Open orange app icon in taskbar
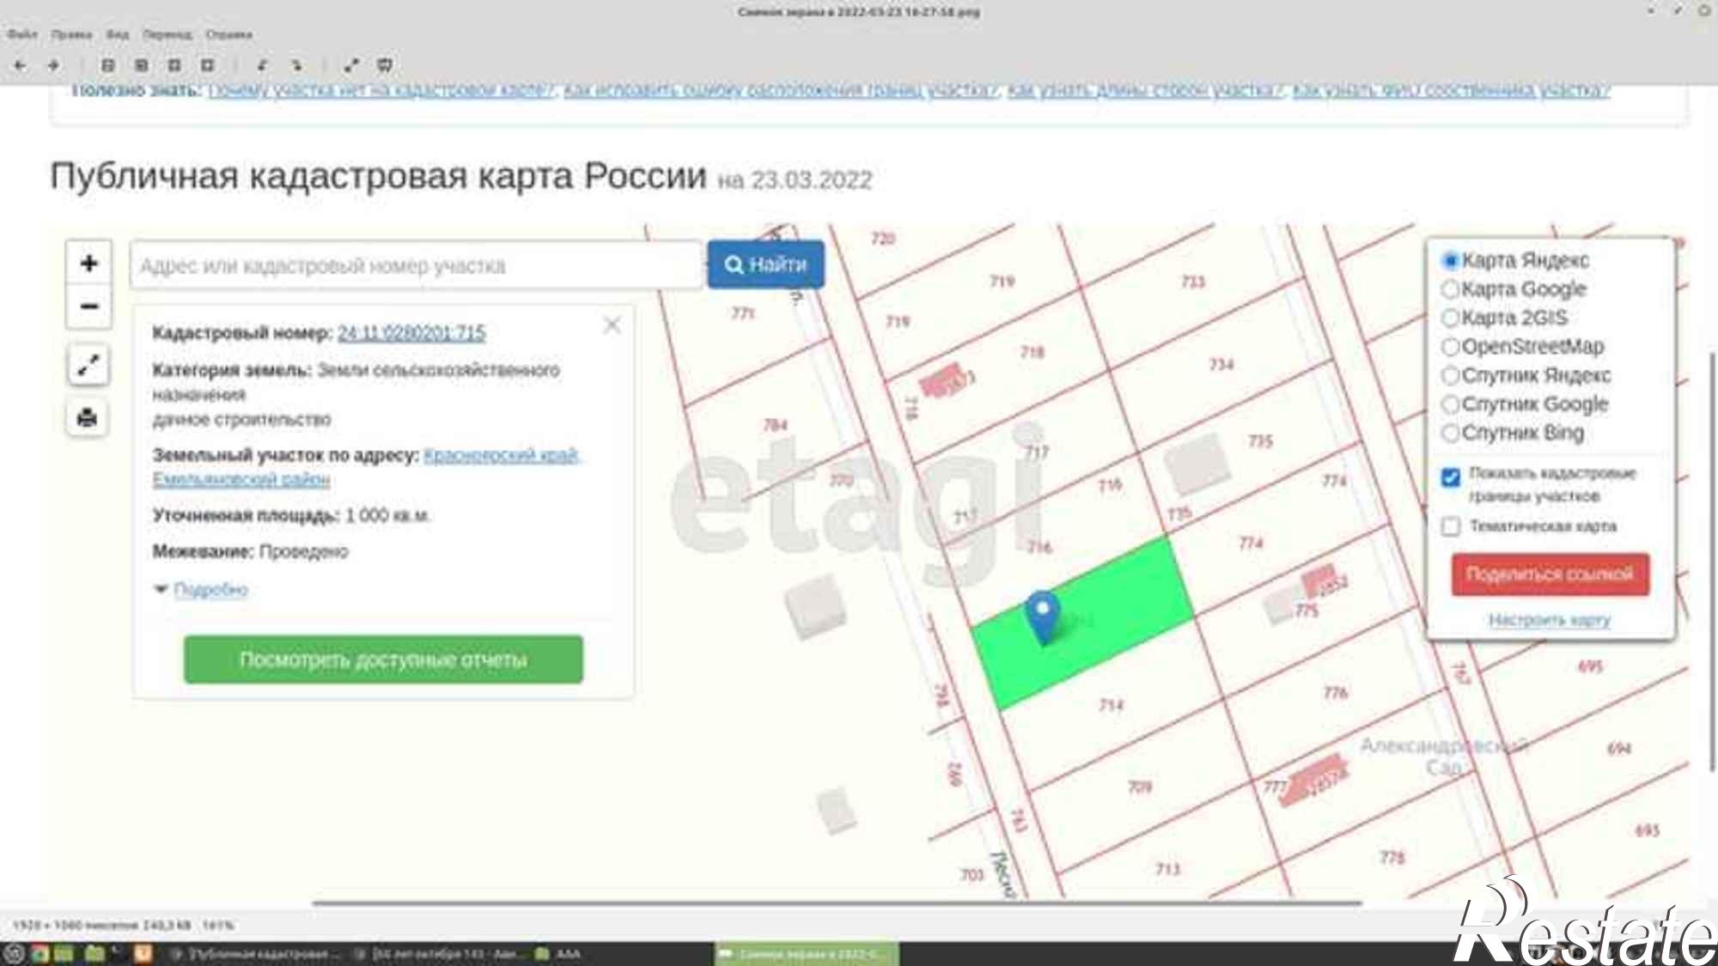The width and height of the screenshot is (1718, 966). [x=143, y=953]
